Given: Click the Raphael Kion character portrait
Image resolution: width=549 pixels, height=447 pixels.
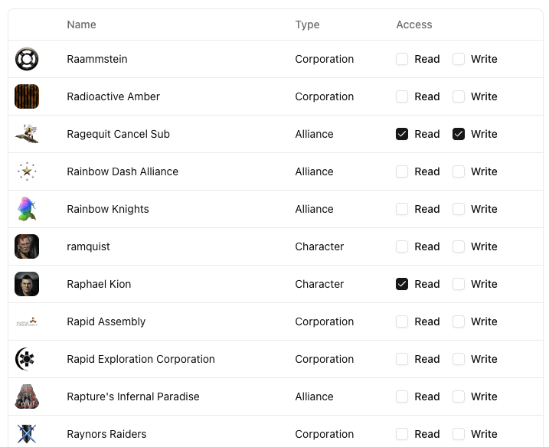Looking at the screenshot, I should pos(27,284).
